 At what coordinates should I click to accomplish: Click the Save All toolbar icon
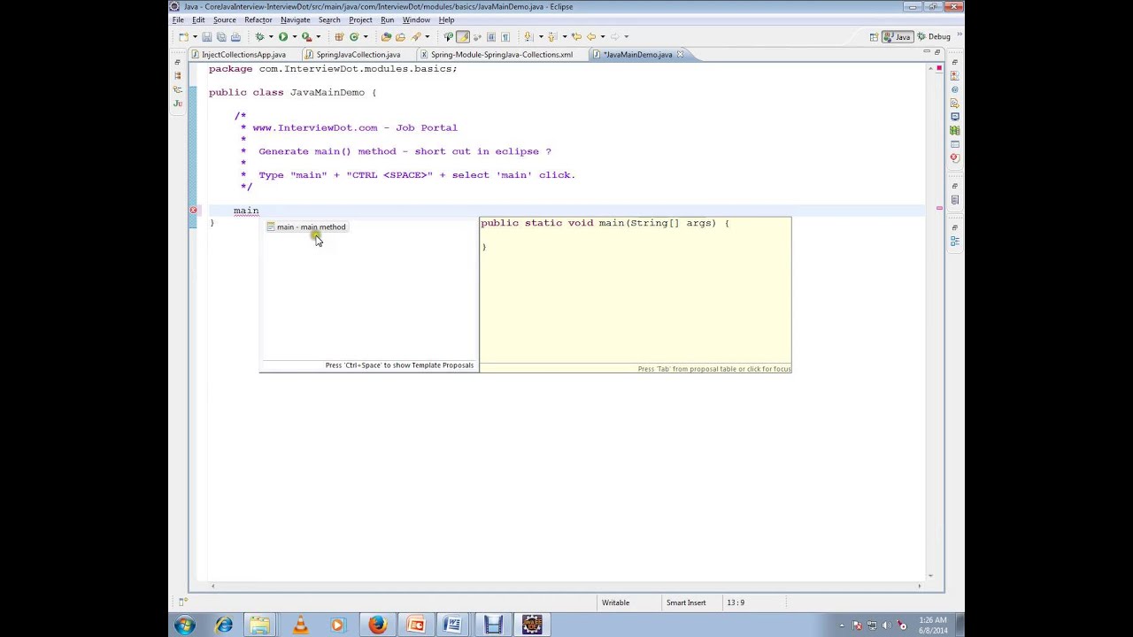pyautogui.click(x=221, y=36)
